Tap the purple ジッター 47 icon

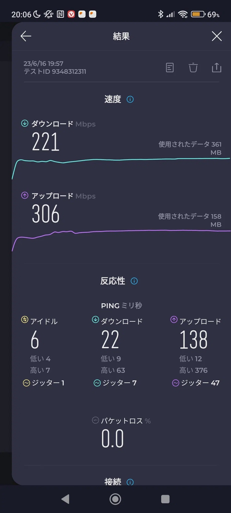click(x=176, y=383)
